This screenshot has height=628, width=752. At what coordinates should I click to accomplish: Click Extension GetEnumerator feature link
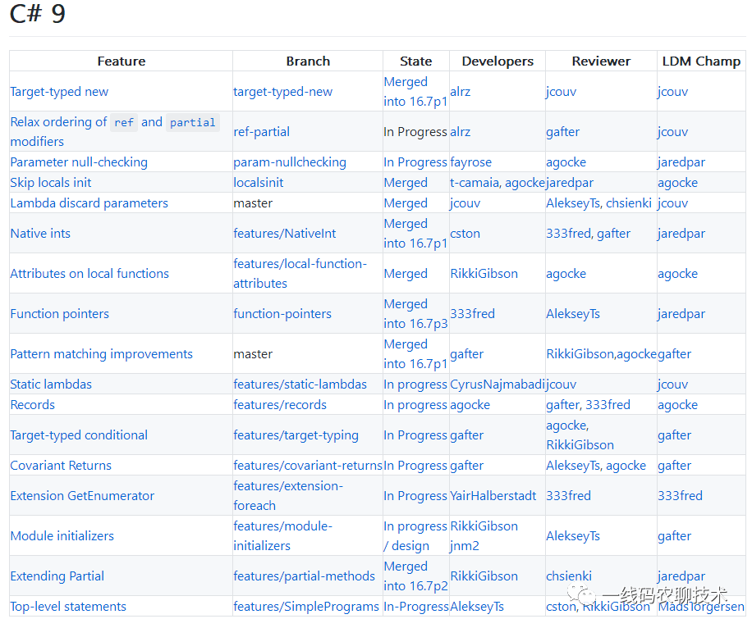(82, 495)
